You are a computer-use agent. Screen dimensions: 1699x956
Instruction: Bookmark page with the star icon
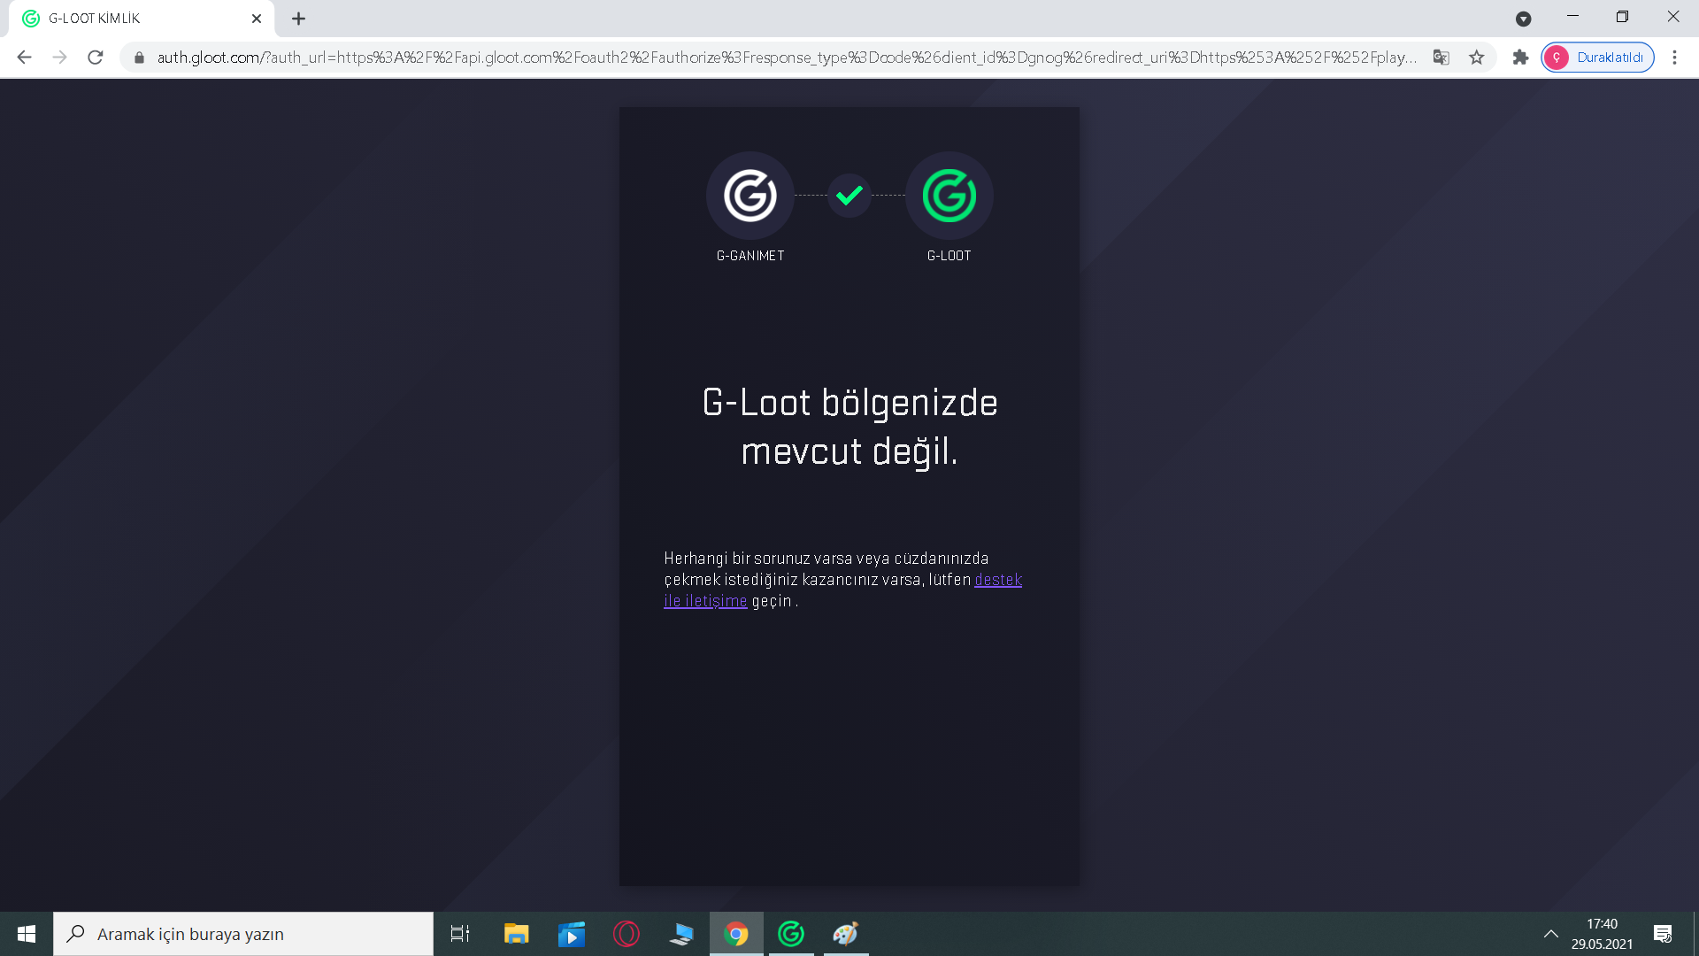click(x=1476, y=57)
